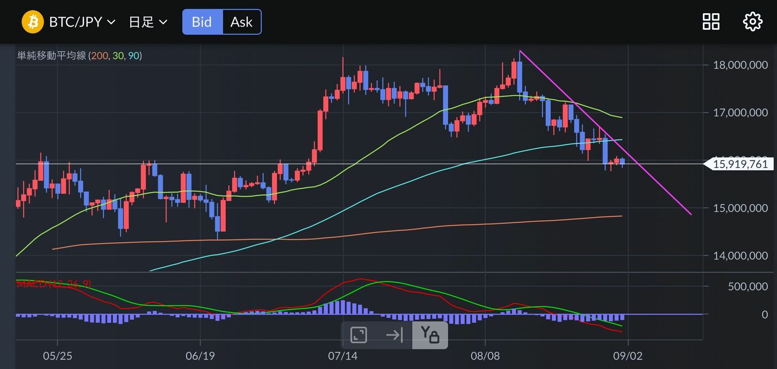The width and height of the screenshot is (777, 369).
Task: Click the 05/25 date on time axis
Action: pyautogui.click(x=57, y=355)
